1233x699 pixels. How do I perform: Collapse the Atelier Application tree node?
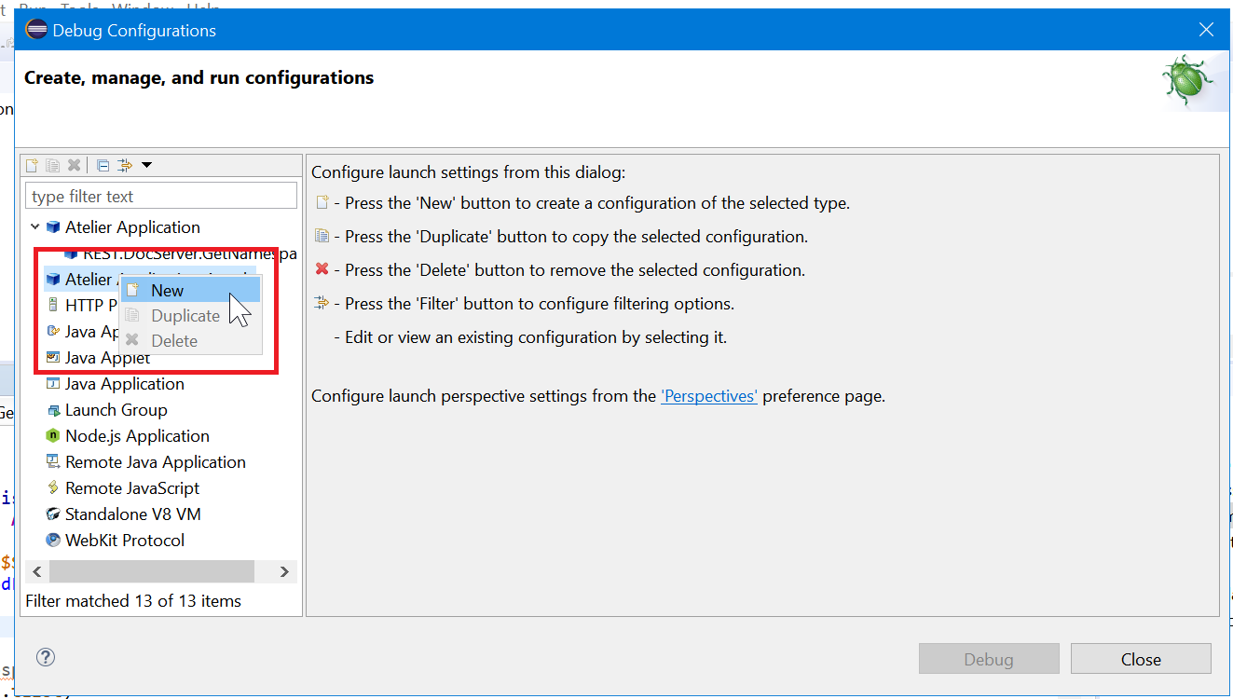click(35, 227)
